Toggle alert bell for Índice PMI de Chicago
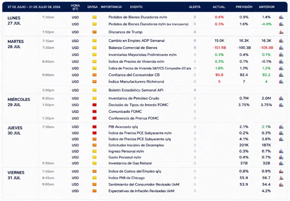 pos(195,178)
